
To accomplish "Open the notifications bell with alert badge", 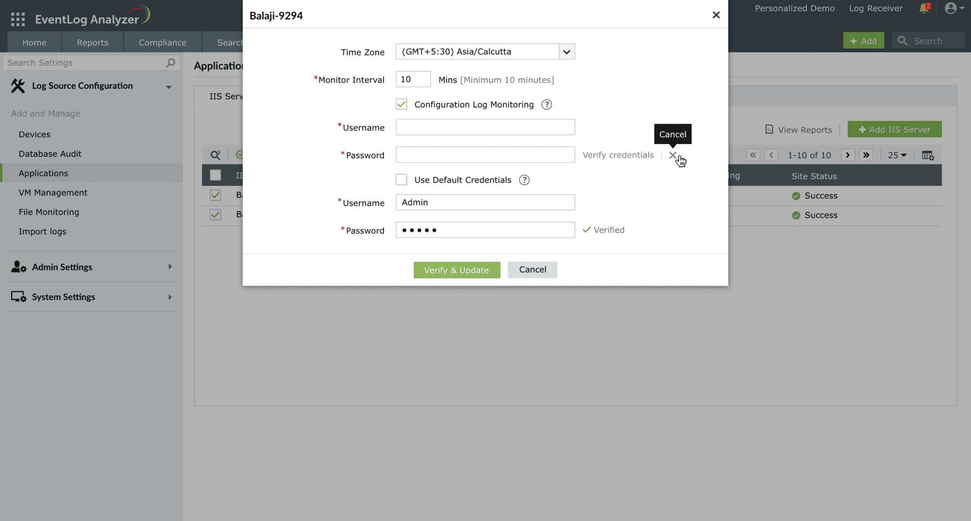I will [924, 8].
